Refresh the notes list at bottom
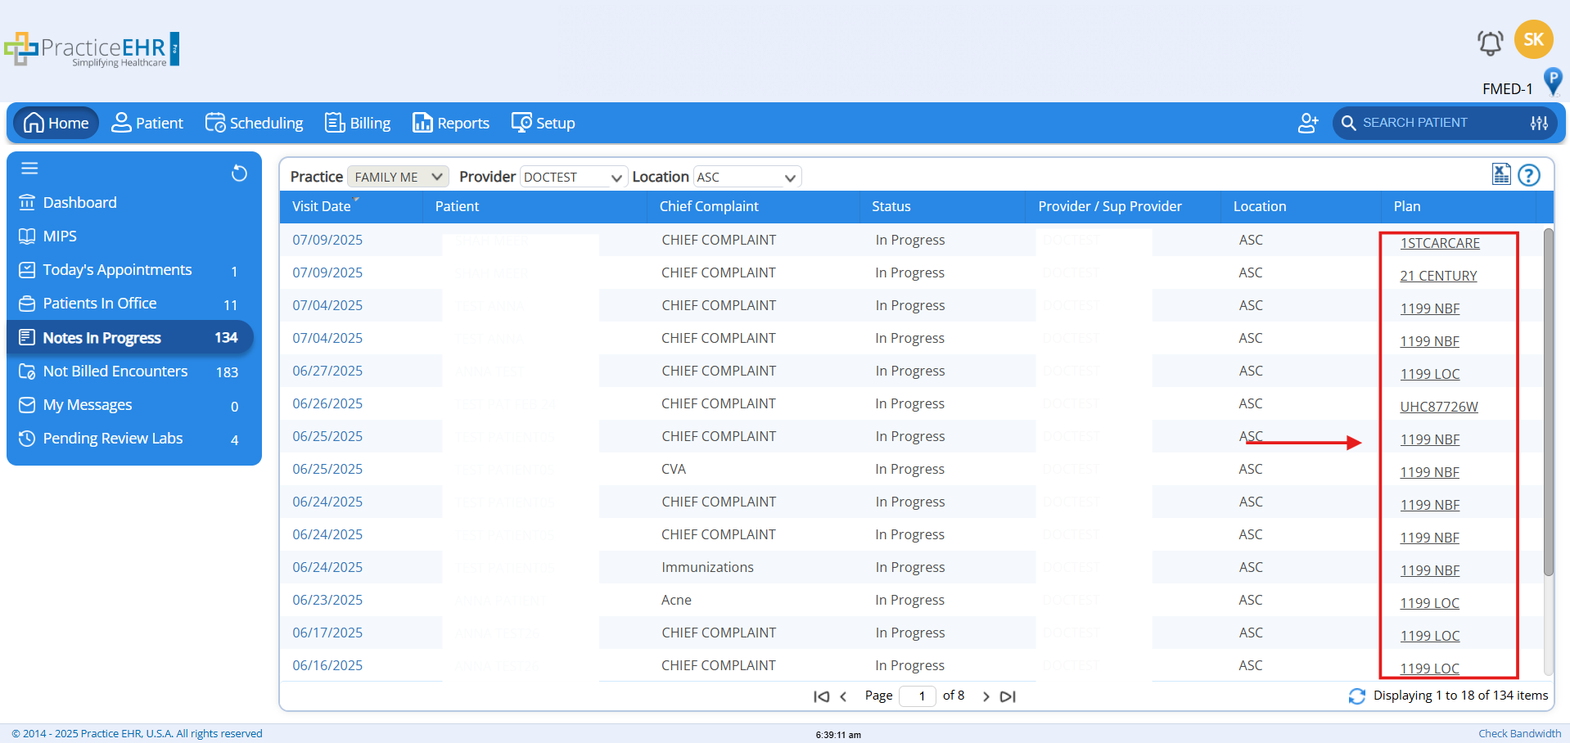1570x743 pixels. (x=1356, y=696)
